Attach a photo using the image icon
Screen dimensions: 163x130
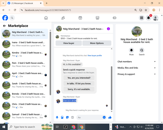point(62,117)
